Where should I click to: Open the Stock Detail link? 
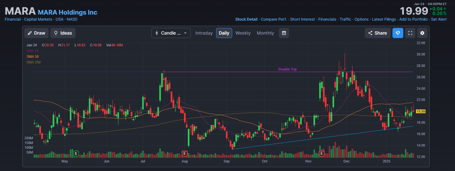tap(246, 19)
